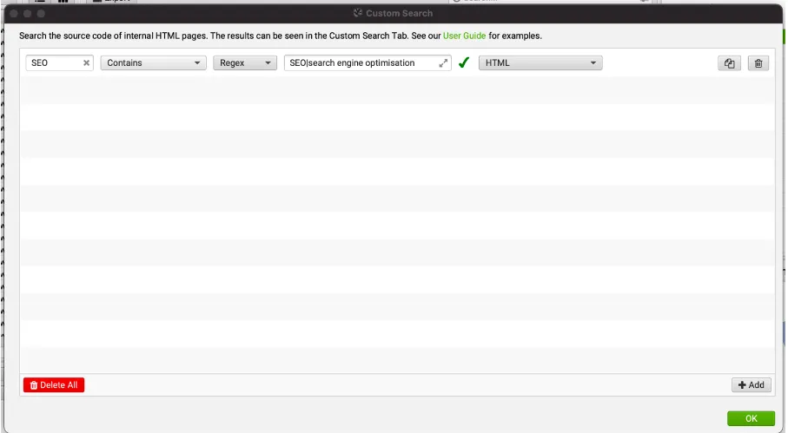Open the User Guide link
The image size is (788, 433).
pos(464,36)
